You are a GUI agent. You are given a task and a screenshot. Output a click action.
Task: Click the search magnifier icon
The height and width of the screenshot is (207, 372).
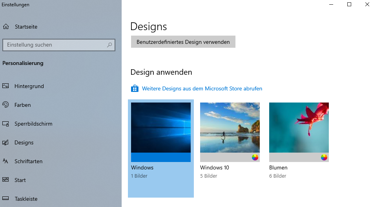click(x=109, y=45)
